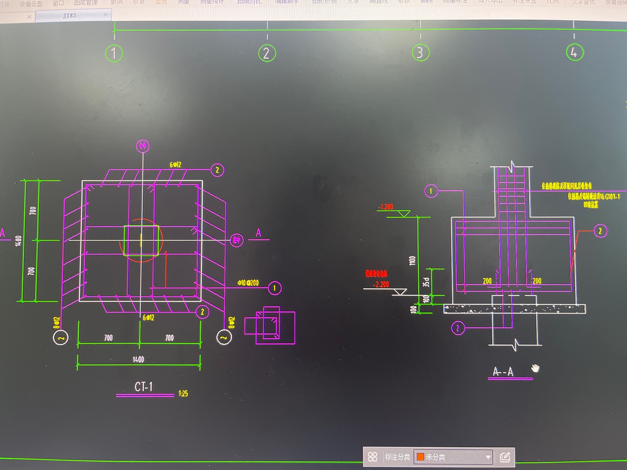This screenshot has width=627, height=470.
Task: Select the -2.200 elevation label
Action: click(381, 284)
